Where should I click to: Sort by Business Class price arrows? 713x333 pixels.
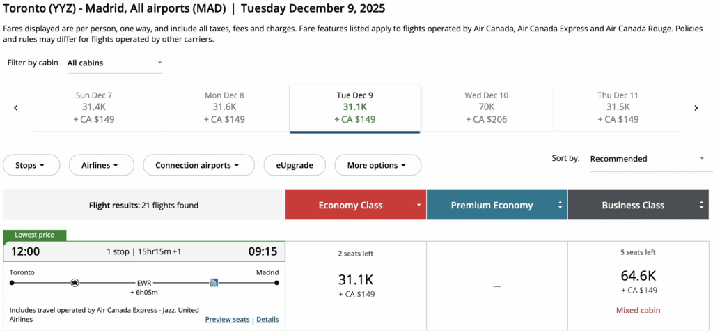[x=703, y=206]
